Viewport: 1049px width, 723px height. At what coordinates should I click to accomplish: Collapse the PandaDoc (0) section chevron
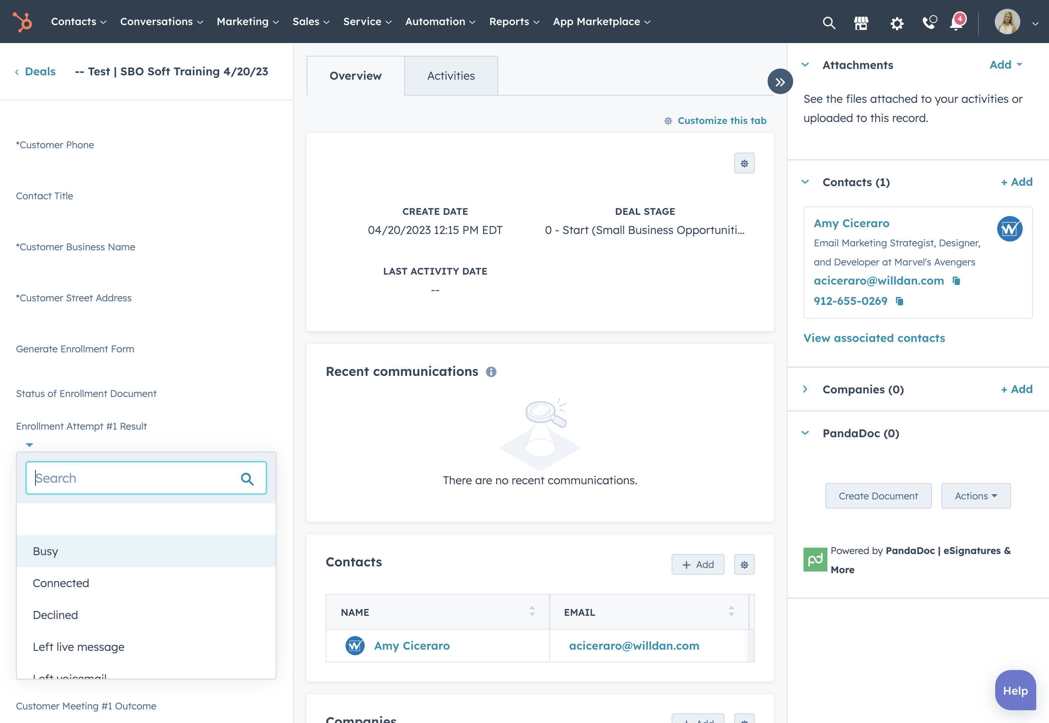tap(805, 433)
